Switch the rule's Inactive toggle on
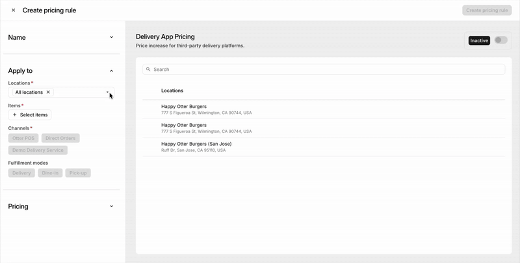The image size is (520, 263). (500, 40)
